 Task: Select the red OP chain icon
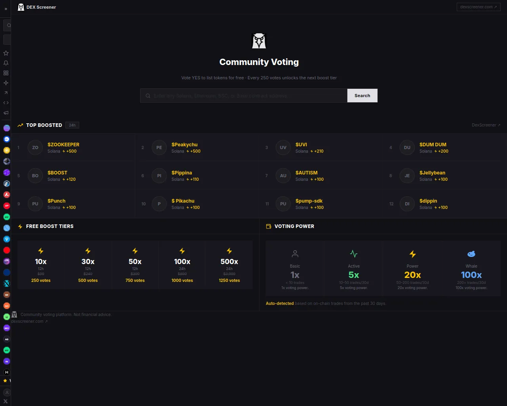[x=7, y=206]
